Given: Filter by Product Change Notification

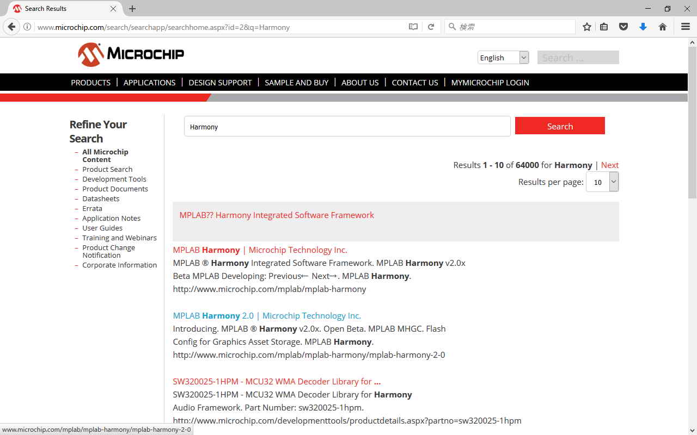Looking at the screenshot, I should click(108, 251).
